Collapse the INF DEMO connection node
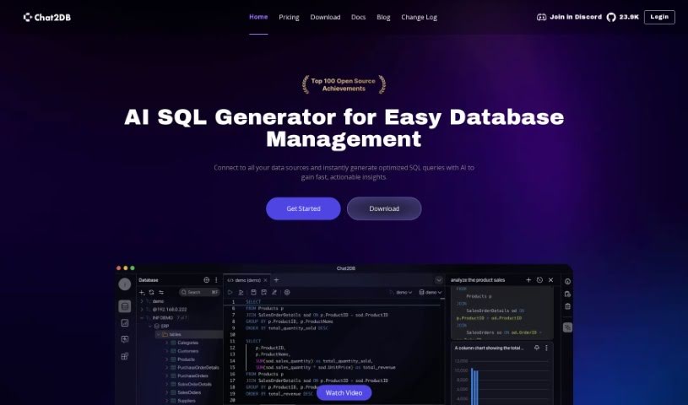 tap(142, 318)
